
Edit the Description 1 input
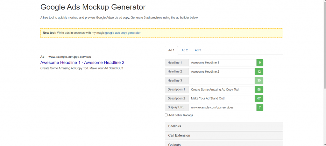click(x=222, y=90)
